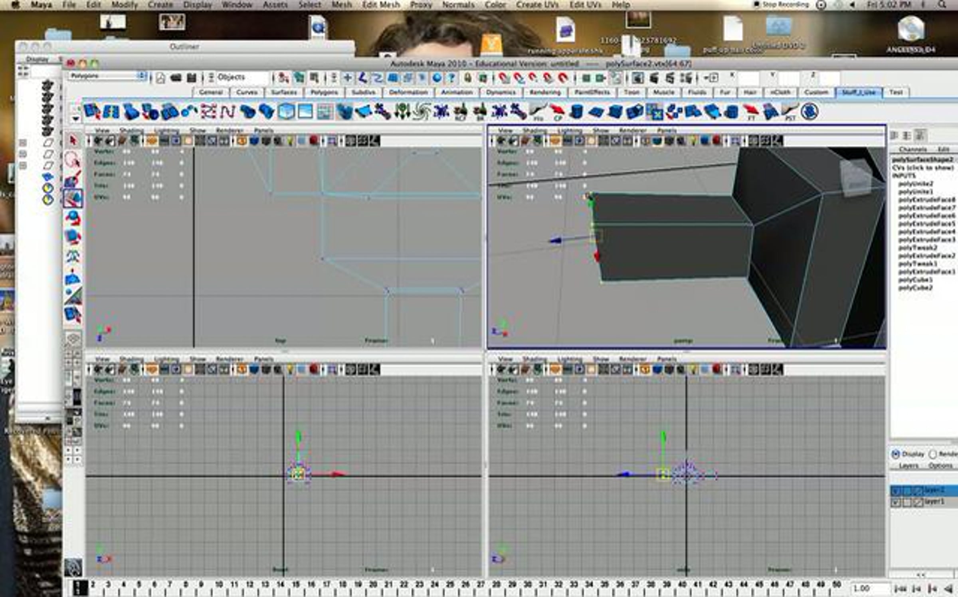Toggle layer1 visibility checkbox
The height and width of the screenshot is (597, 958).
point(895,502)
